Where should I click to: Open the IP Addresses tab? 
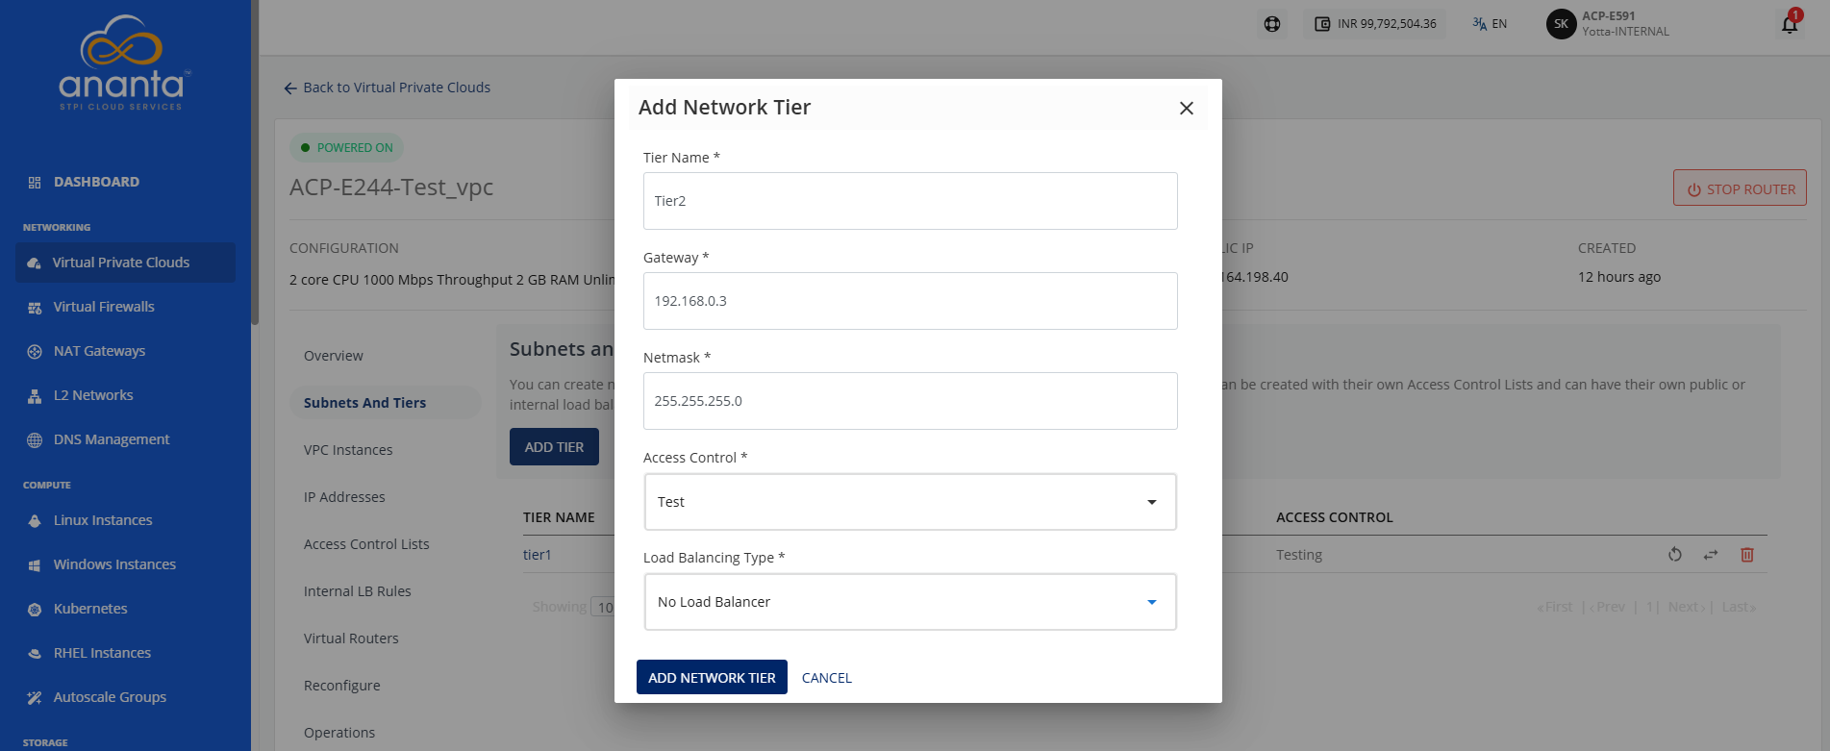coord(344,497)
